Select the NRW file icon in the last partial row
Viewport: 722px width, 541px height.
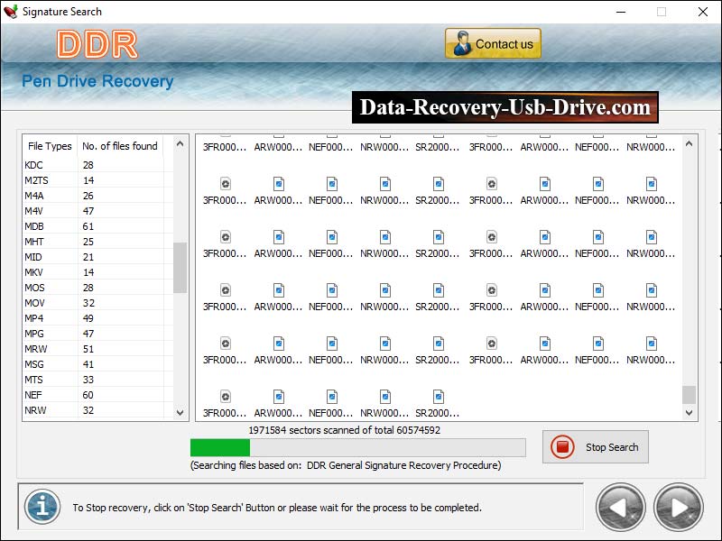point(385,397)
